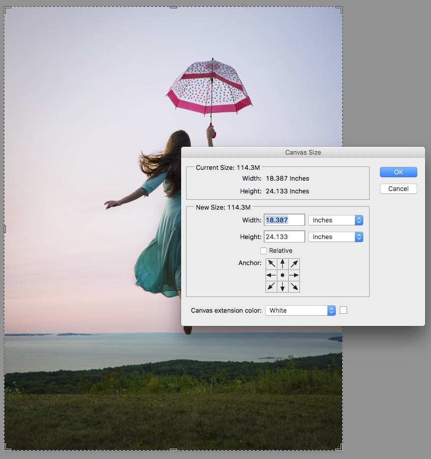The image size is (431, 459).
Task: Cancel the Canvas Size dialog
Action: (x=398, y=189)
